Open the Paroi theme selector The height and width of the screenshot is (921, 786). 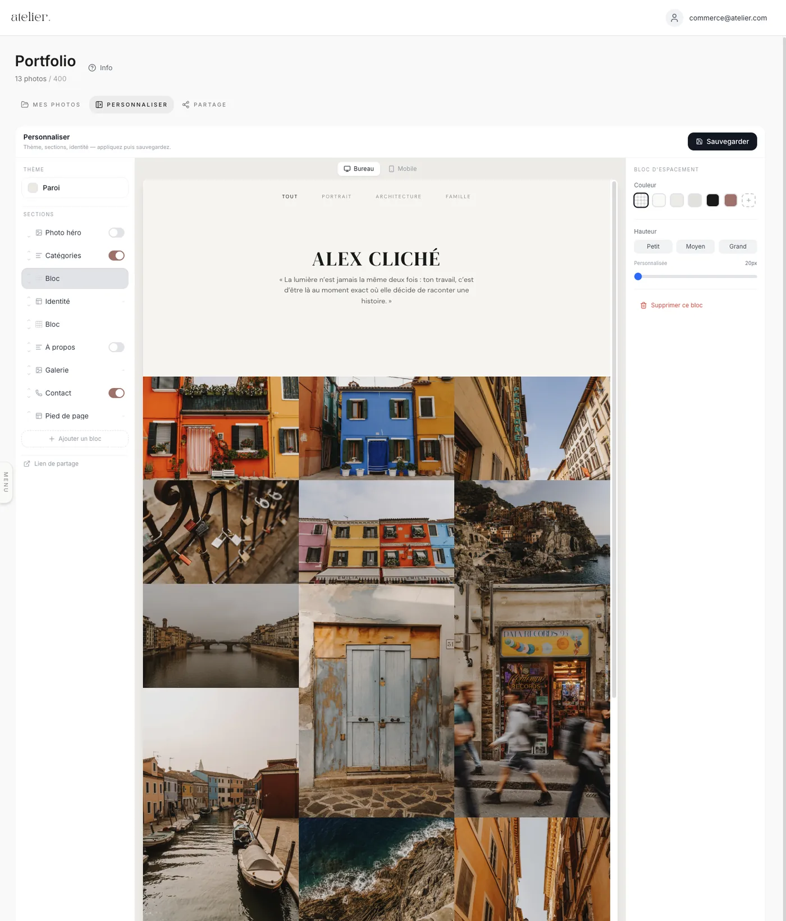tap(75, 188)
